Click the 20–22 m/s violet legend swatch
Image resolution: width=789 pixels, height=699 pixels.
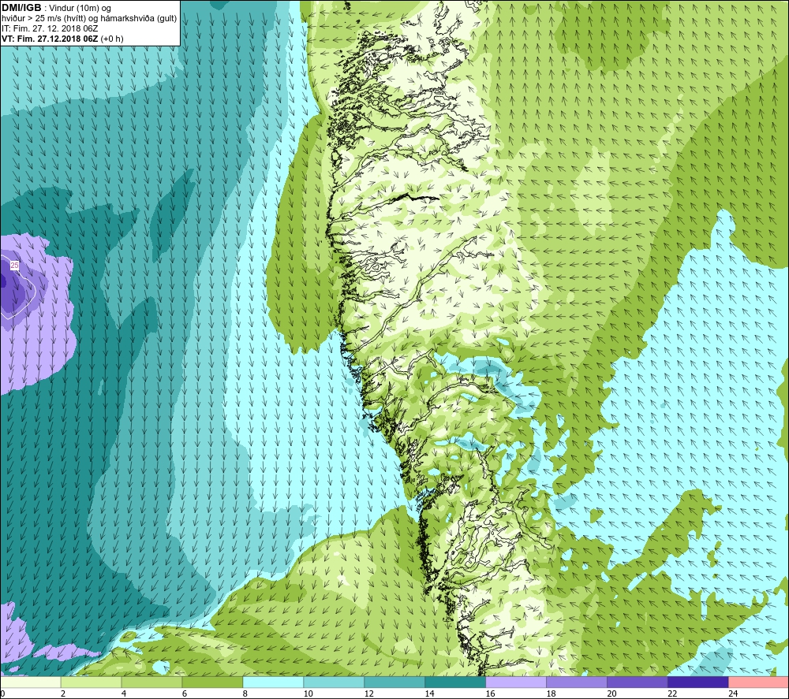[x=637, y=682]
